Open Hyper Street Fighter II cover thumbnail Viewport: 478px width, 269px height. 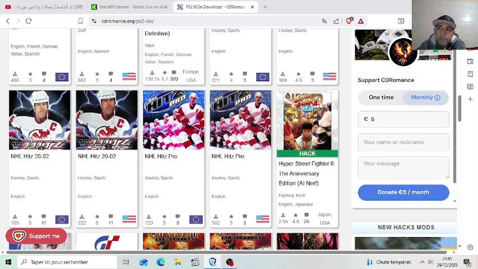(x=307, y=120)
